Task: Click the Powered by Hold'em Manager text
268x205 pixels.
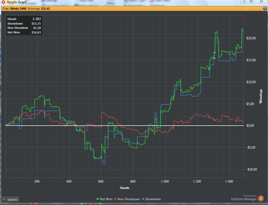Action: [x=244, y=198]
